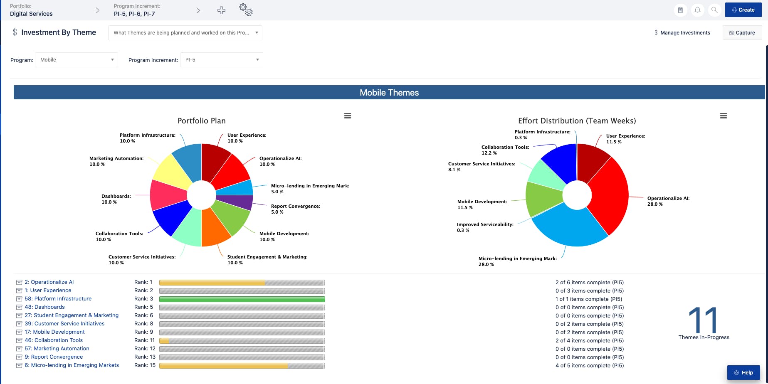The width and height of the screenshot is (768, 384).
Task: Expand the Portfolio chevron next to Digital Services
Action: click(x=97, y=10)
